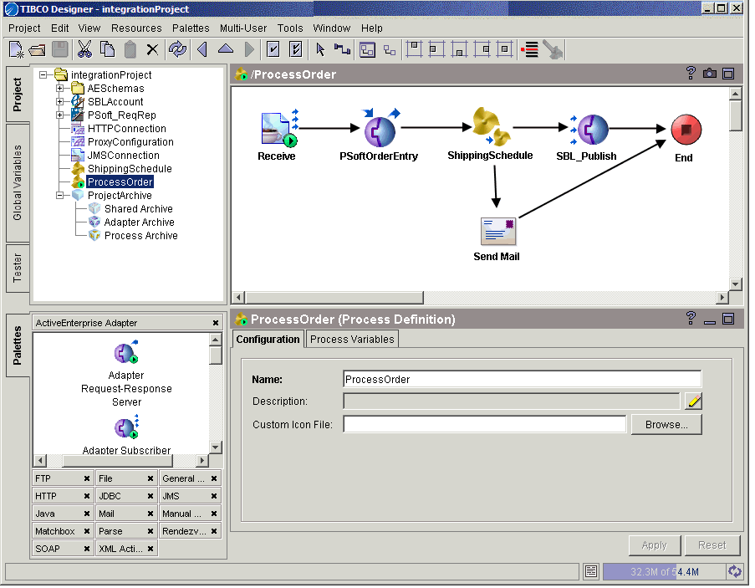Collapse the ProjectArchive tree node
The width and height of the screenshot is (755, 588).
pyautogui.click(x=60, y=196)
